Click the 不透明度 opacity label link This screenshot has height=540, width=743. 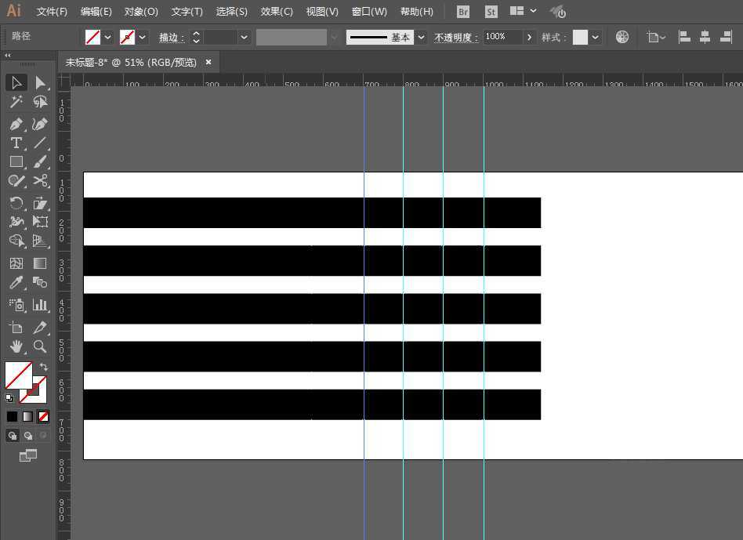[456, 38]
